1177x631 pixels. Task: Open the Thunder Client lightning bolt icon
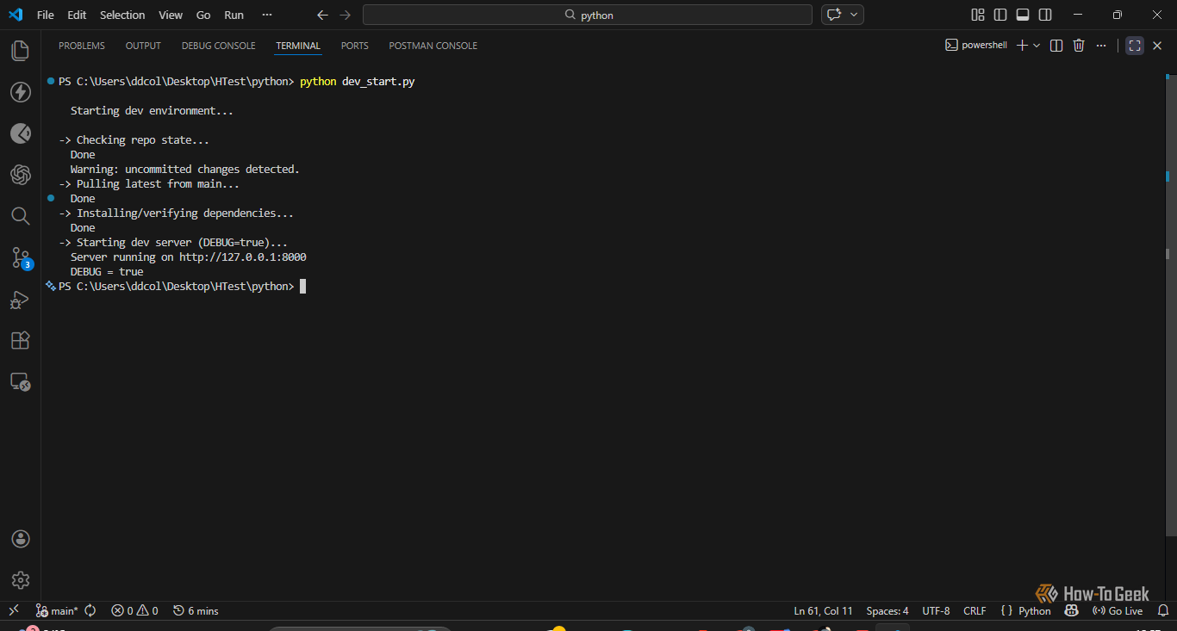[x=20, y=92]
